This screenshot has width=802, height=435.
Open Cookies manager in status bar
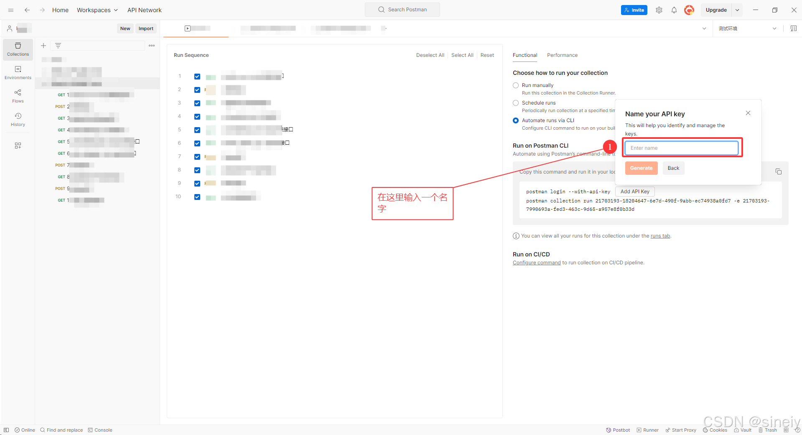tap(715, 430)
